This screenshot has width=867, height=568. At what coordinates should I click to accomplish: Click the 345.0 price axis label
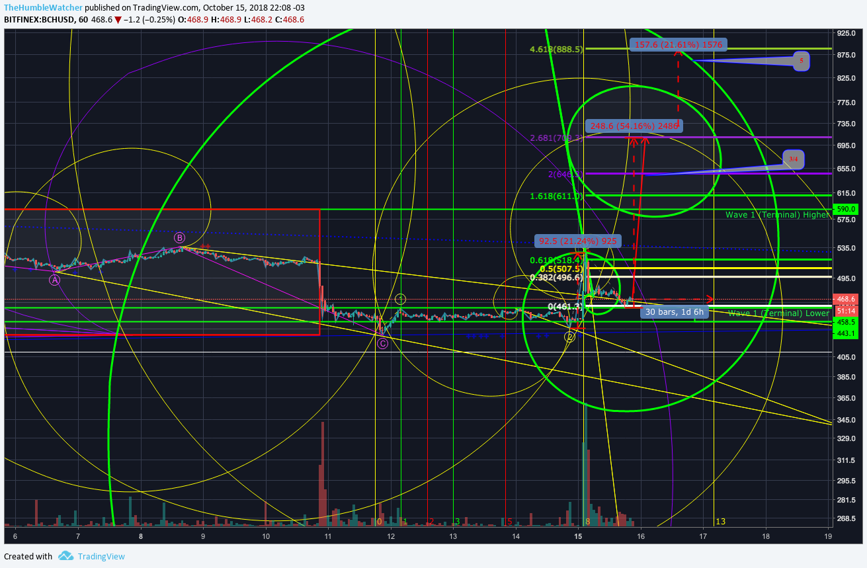point(847,420)
